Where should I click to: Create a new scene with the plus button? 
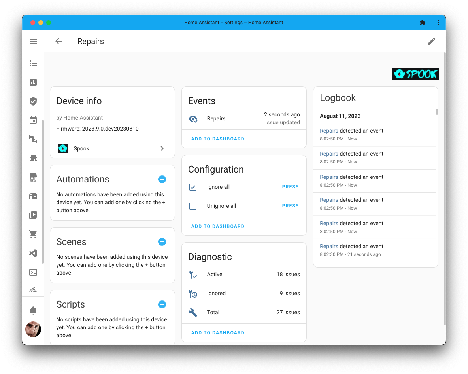(162, 242)
